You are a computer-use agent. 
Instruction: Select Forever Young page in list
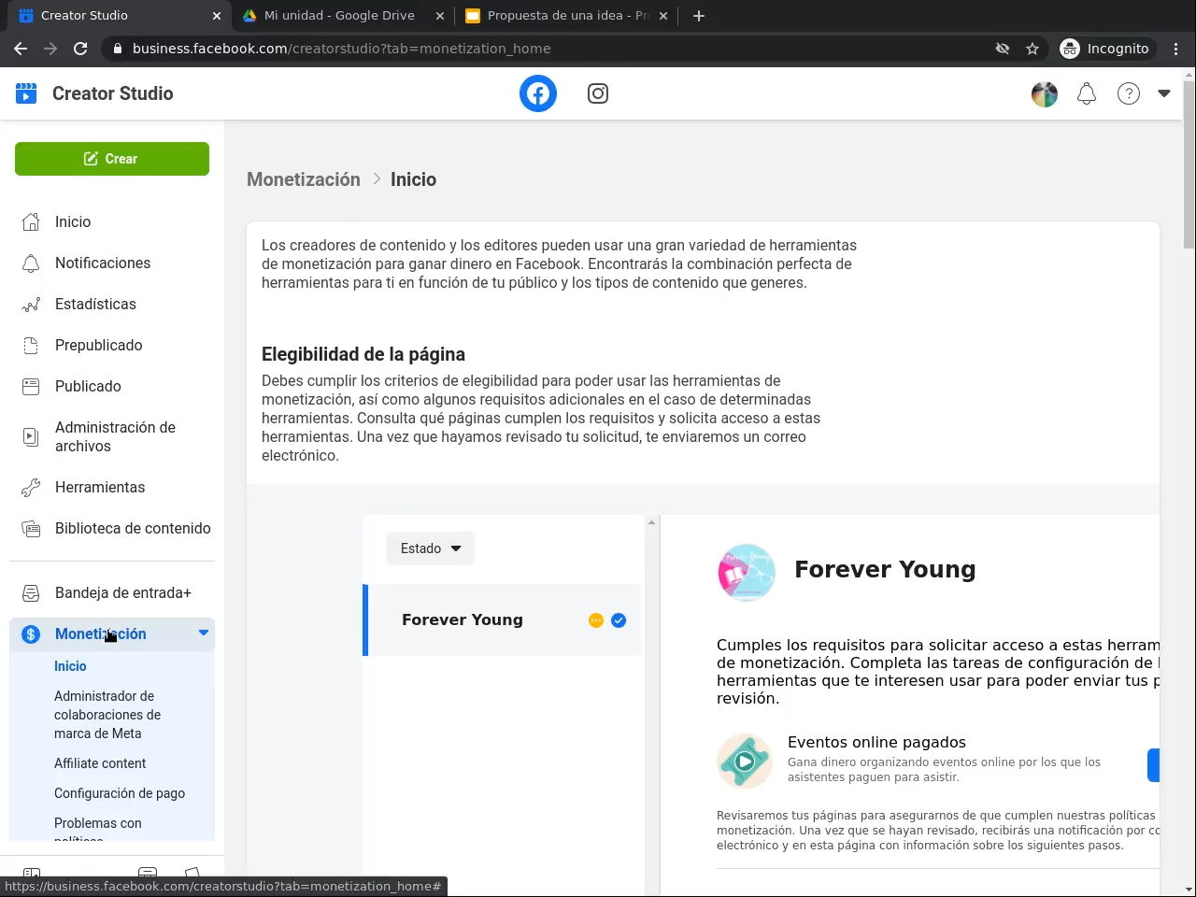pyautogui.click(x=502, y=620)
